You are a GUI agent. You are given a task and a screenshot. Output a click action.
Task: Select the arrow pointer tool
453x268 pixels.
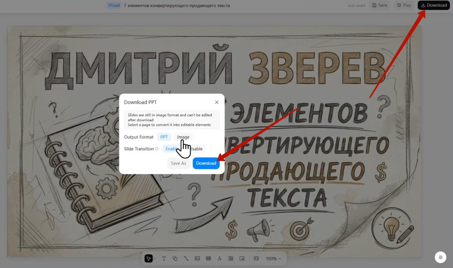pos(149,259)
